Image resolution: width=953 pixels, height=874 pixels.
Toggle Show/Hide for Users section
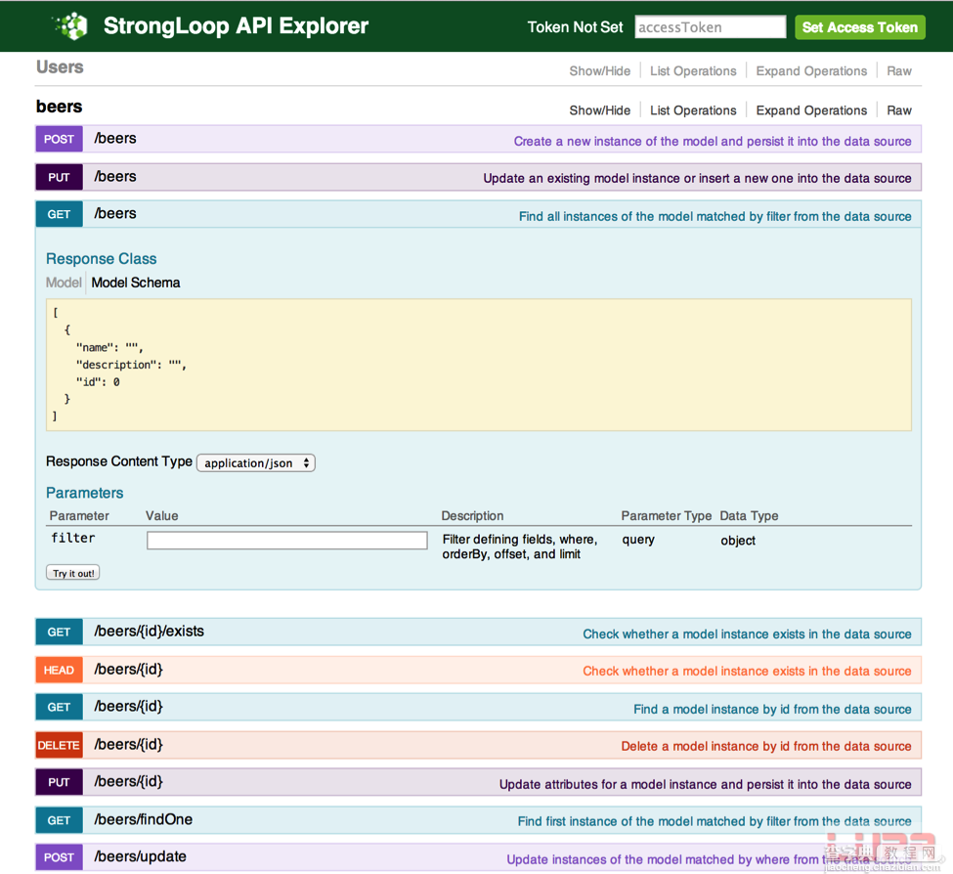coord(599,71)
